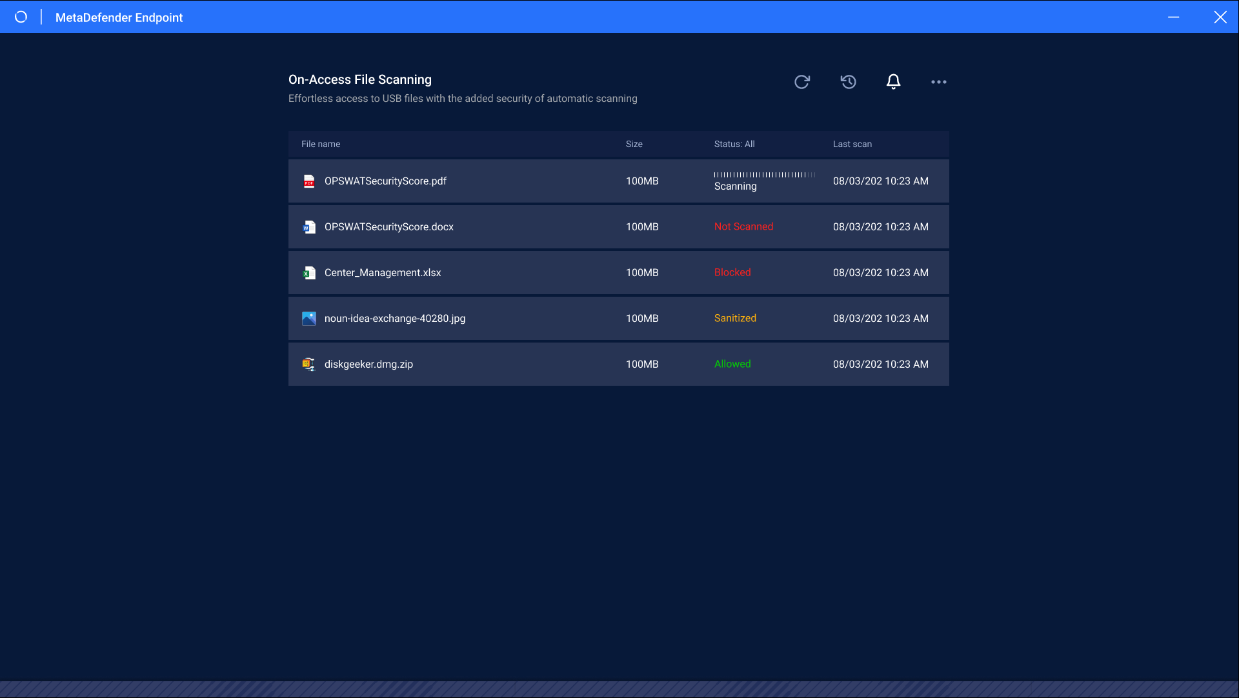The width and height of the screenshot is (1239, 698).
Task: Click 100MB size in Center_Management.xlsx row
Action: click(x=642, y=273)
